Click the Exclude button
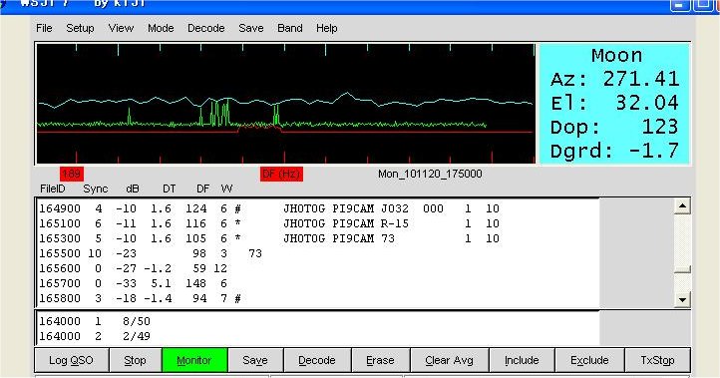 coord(589,360)
